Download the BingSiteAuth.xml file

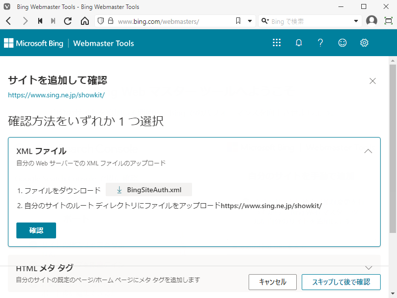(149, 190)
